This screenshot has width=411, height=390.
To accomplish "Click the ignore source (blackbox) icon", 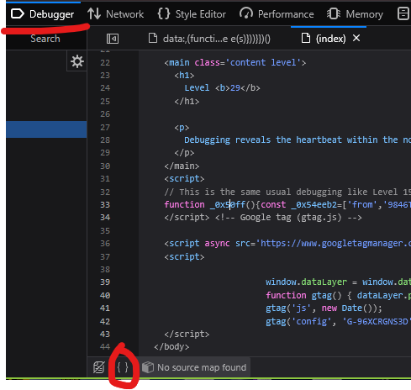I will click(x=99, y=367).
